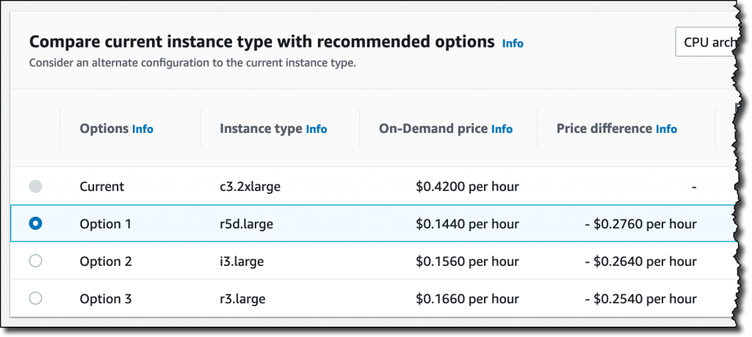Click the $0.1560 per hour price
The height and width of the screenshot is (337, 752).
pos(467,261)
